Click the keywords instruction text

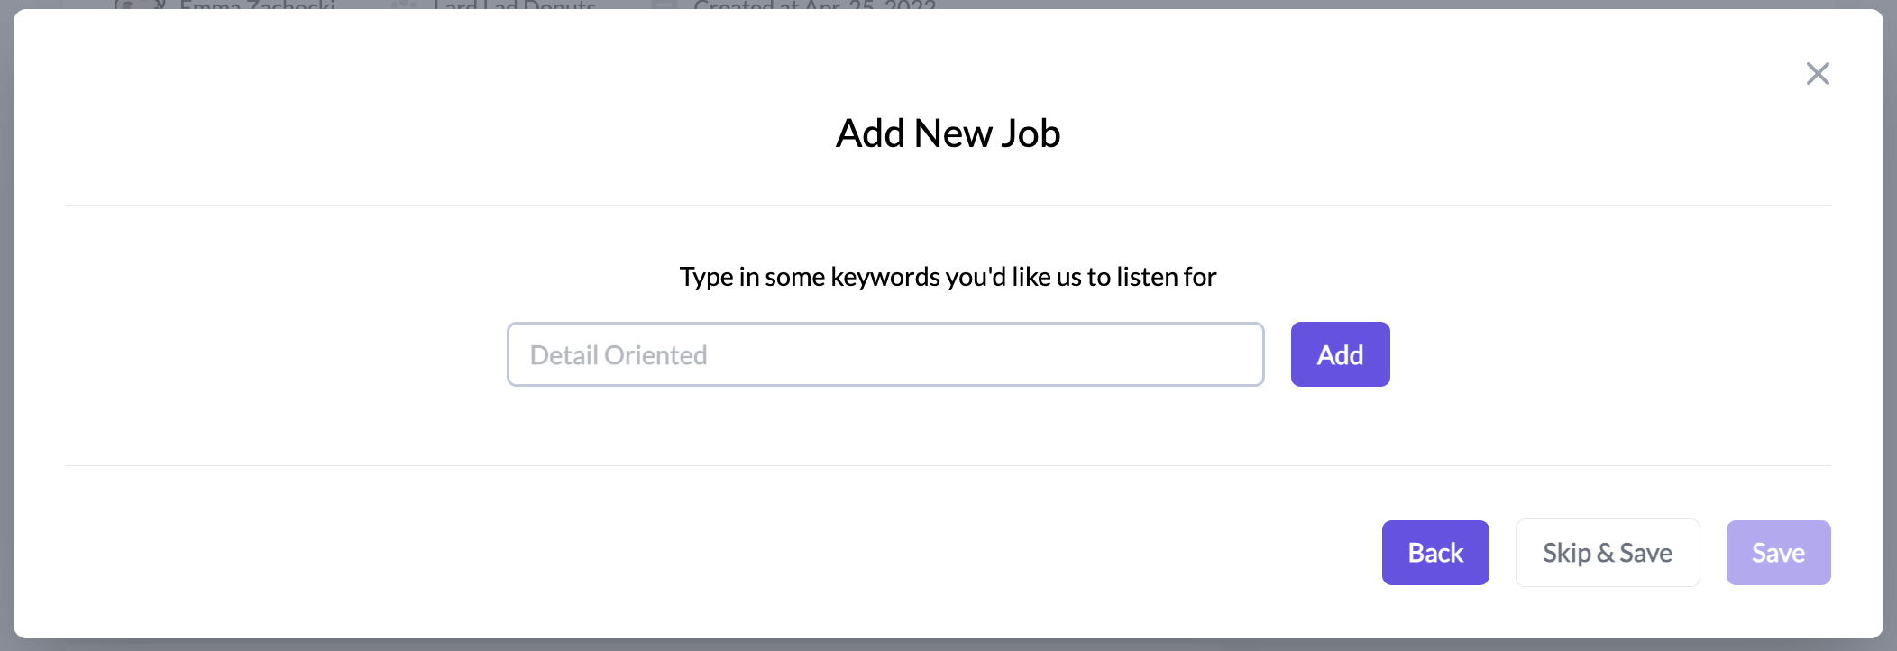[948, 277]
